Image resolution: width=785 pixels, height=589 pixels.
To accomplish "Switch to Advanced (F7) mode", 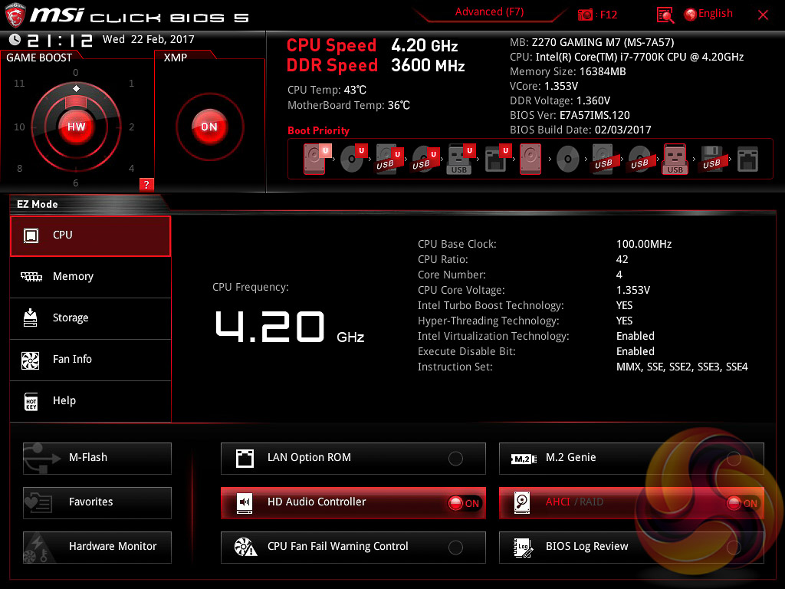I will pos(490,12).
